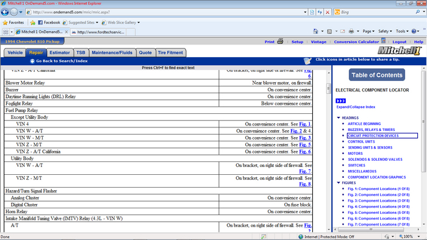427x240 pixels.
Task: Click the Expand/Collapse Index link
Action: pyautogui.click(x=356, y=107)
